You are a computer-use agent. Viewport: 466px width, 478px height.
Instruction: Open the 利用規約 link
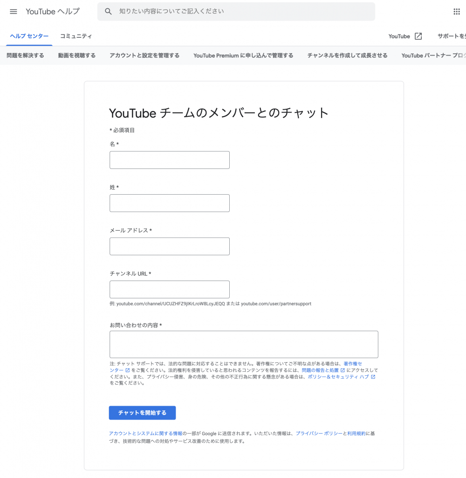(x=356, y=434)
